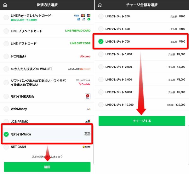The image size is (189, 174).
Task: Click the Mastercard logo
Action: click(83, 15)
